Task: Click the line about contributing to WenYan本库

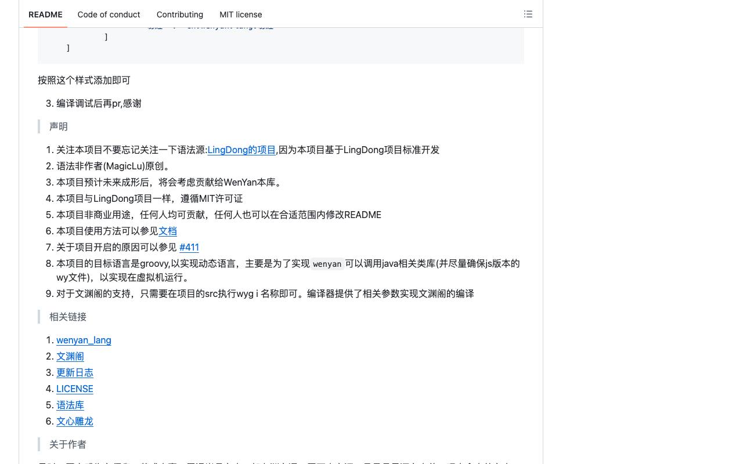Action: pos(171,182)
